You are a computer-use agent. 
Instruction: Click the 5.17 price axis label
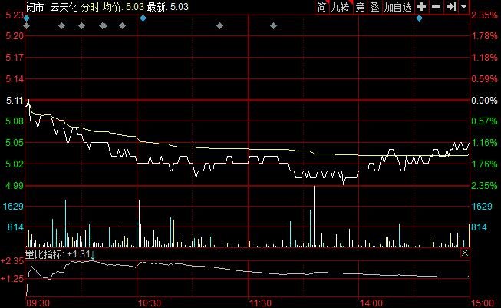[x=15, y=58]
